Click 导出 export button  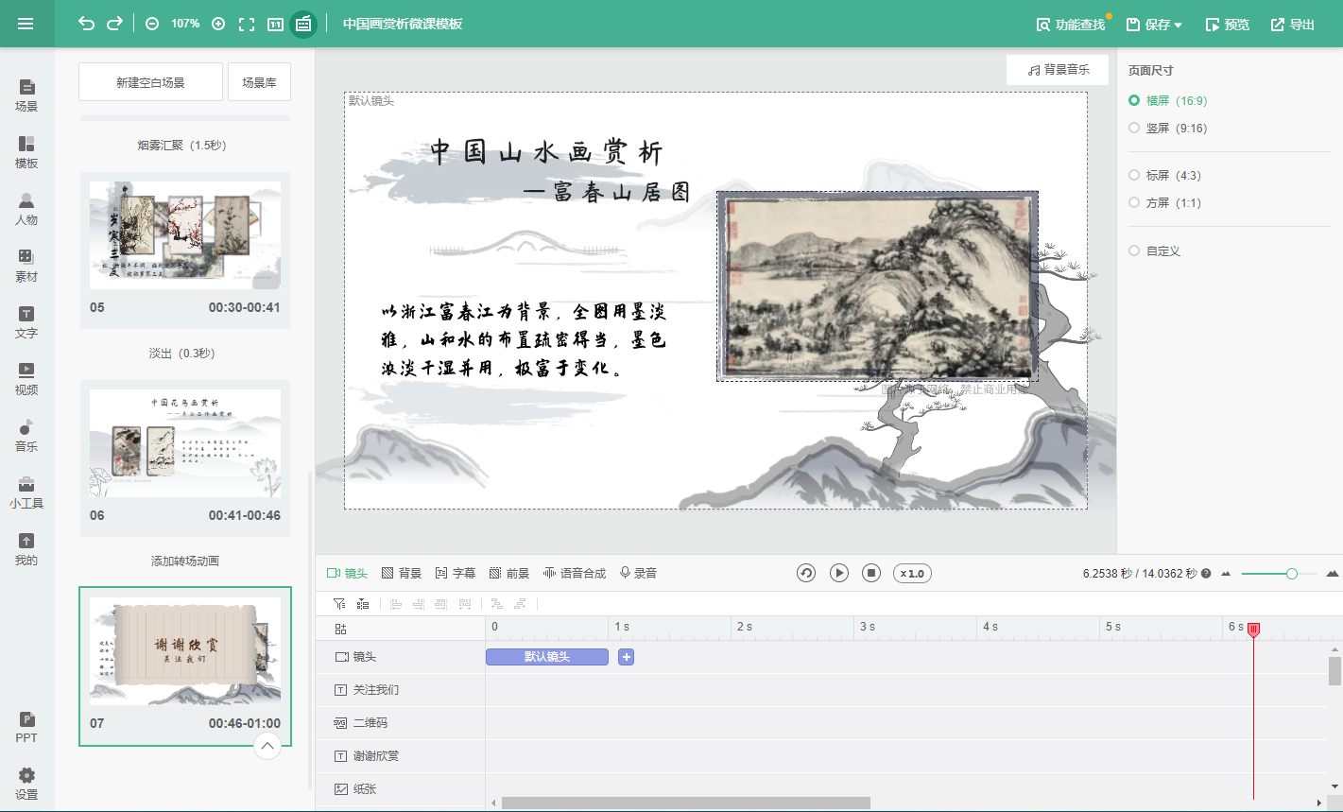click(1292, 25)
